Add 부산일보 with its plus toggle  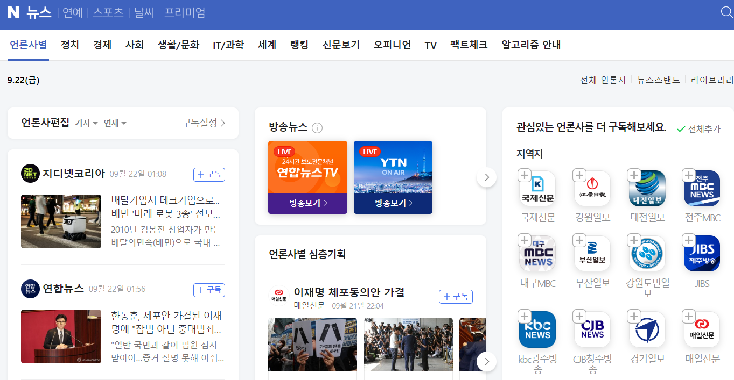pyautogui.click(x=579, y=240)
